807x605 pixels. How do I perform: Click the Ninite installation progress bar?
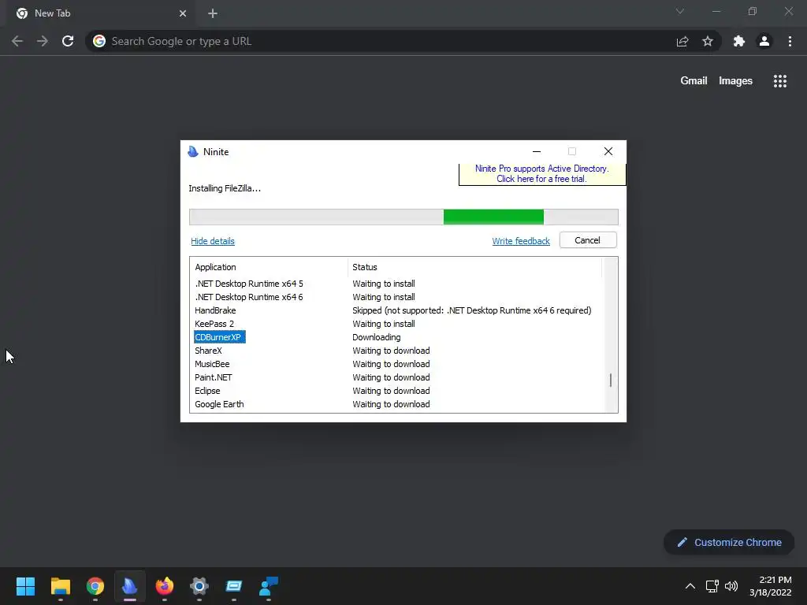(x=403, y=217)
